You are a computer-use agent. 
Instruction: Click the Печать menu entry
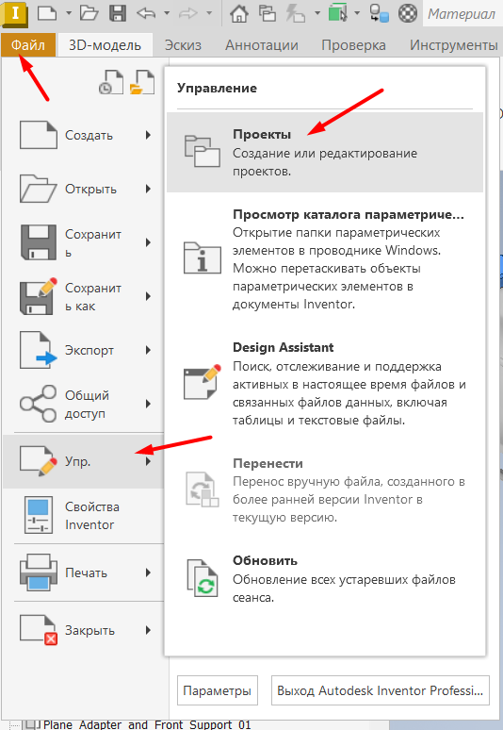(x=84, y=572)
